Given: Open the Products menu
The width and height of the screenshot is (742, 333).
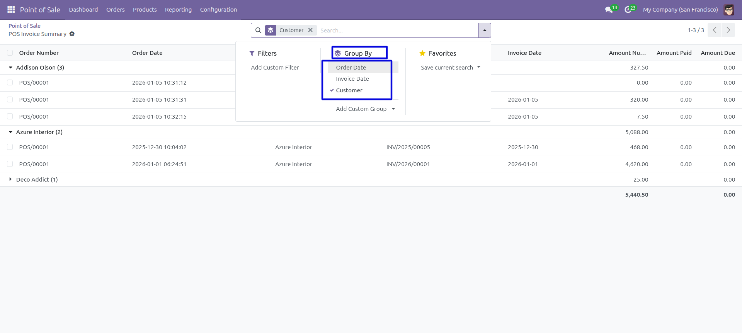Looking at the screenshot, I should tap(145, 10).
